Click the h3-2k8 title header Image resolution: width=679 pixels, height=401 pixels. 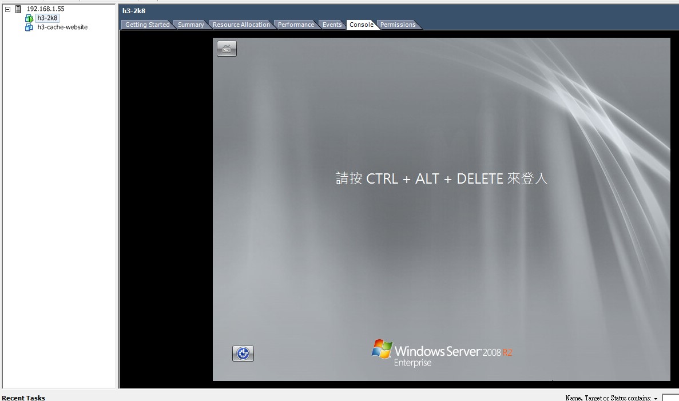click(134, 11)
